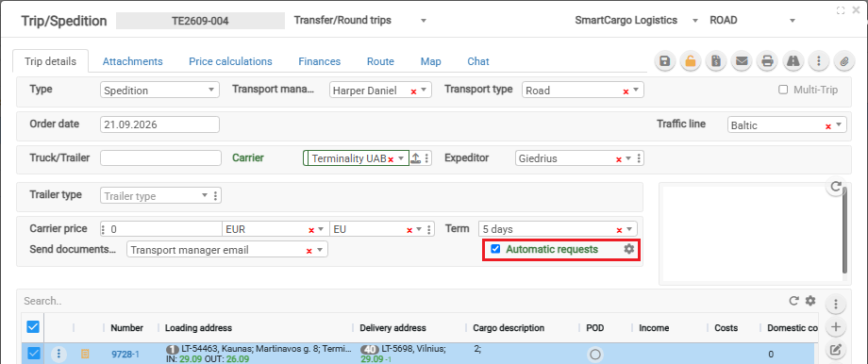868x364 pixels.
Task: Click the upload icon beside Carrier field
Action: click(416, 158)
